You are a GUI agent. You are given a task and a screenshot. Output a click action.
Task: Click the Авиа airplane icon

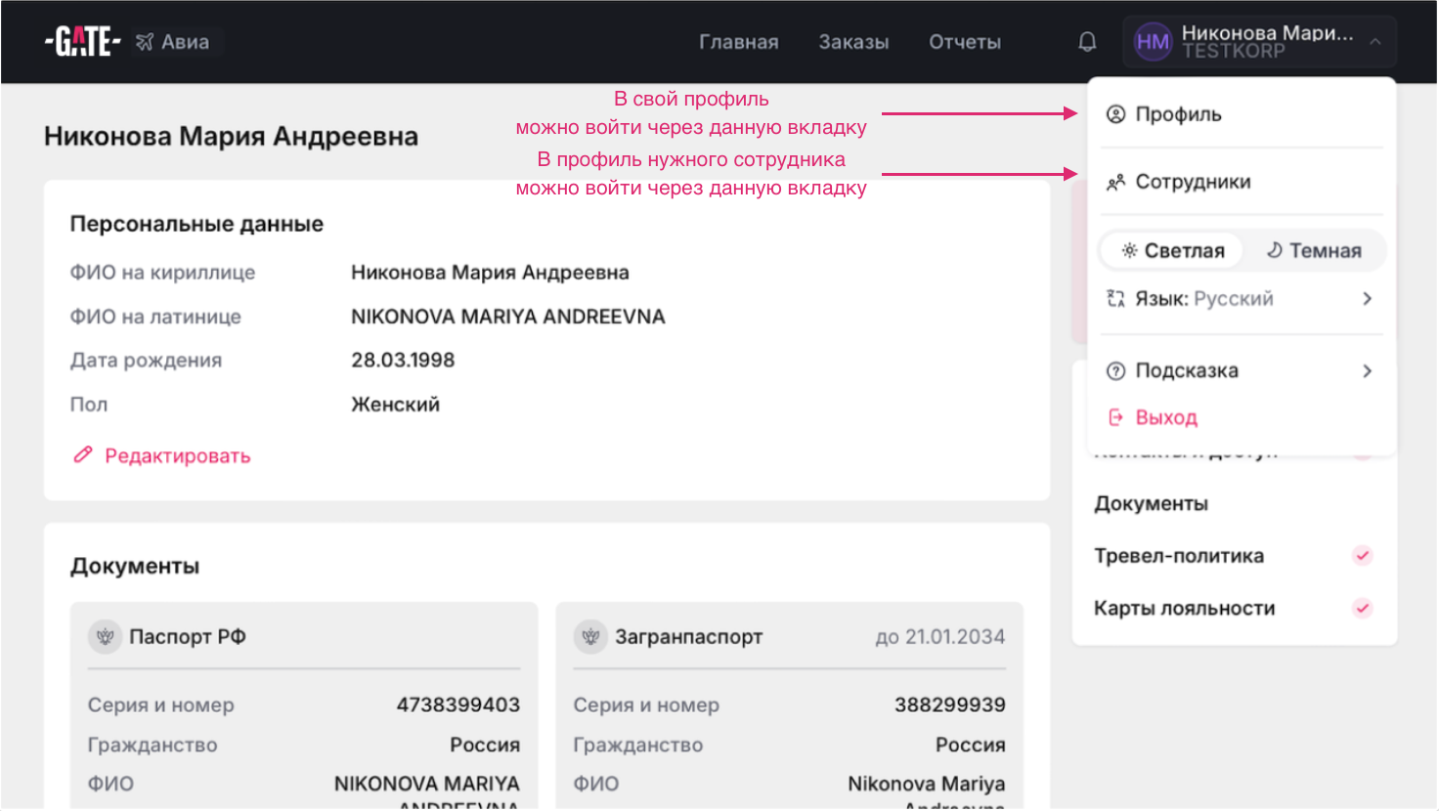tap(145, 42)
